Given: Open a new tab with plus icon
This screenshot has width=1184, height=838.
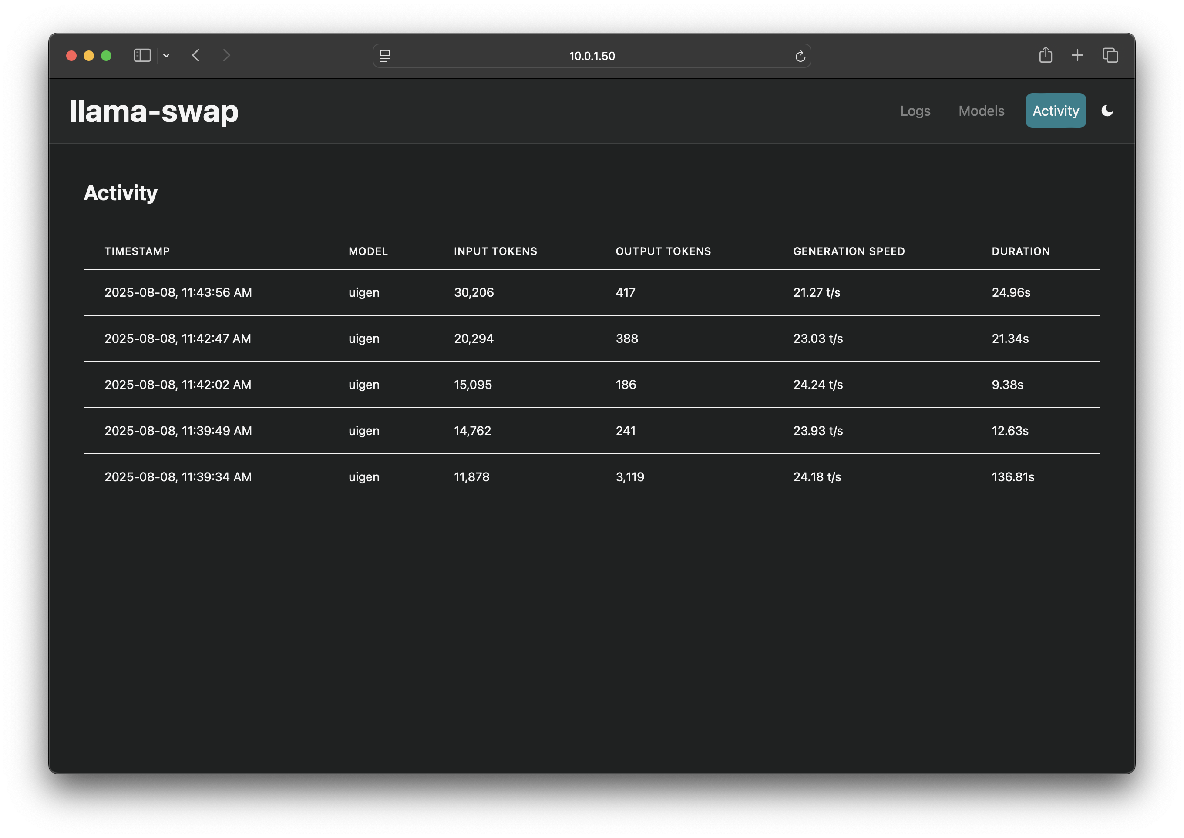Looking at the screenshot, I should (x=1078, y=55).
